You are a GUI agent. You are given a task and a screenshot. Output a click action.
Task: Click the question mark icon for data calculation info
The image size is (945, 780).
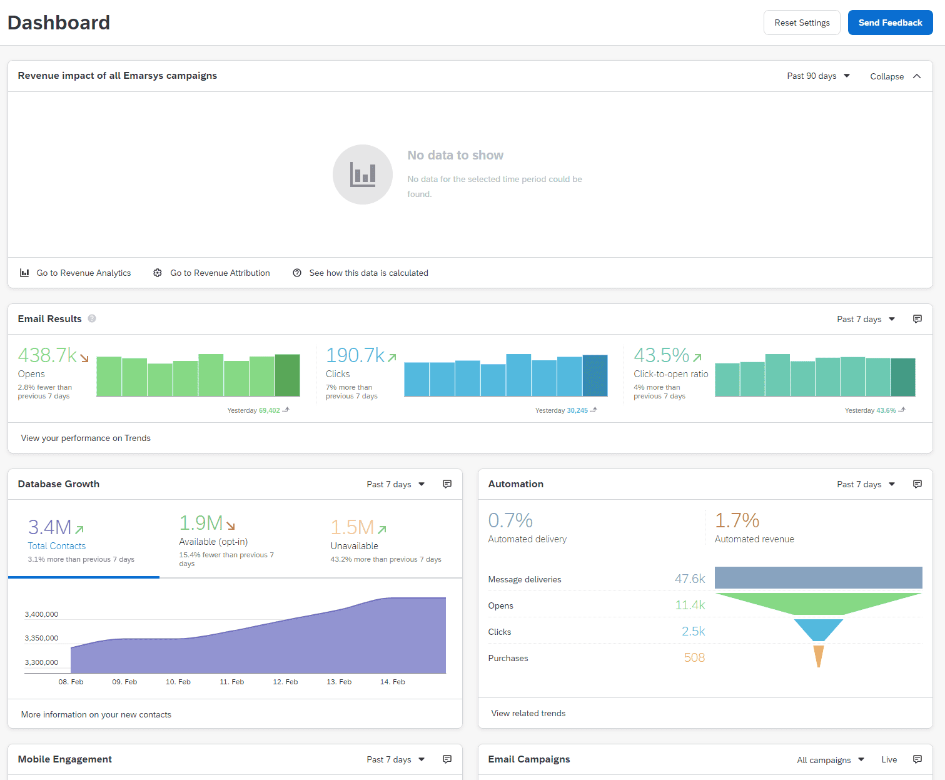click(x=297, y=273)
